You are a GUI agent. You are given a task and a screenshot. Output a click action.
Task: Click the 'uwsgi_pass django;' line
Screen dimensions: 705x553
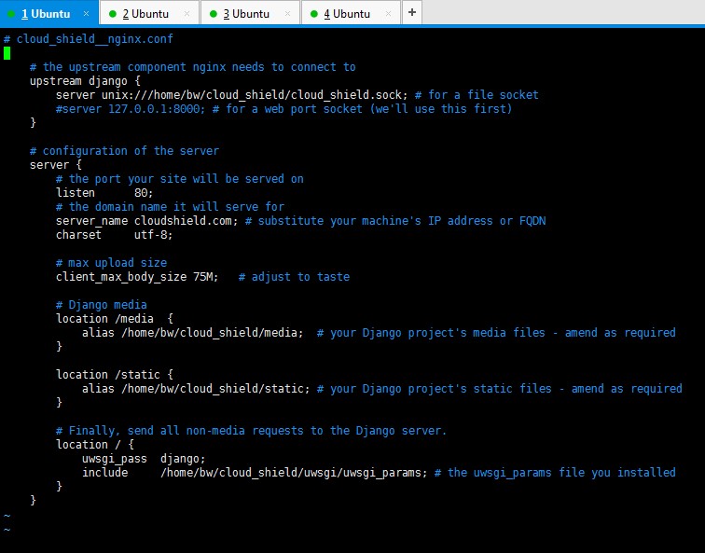point(144,459)
